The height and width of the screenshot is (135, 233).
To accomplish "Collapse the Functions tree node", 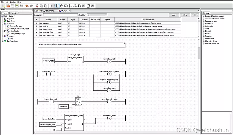I will (2, 24).
